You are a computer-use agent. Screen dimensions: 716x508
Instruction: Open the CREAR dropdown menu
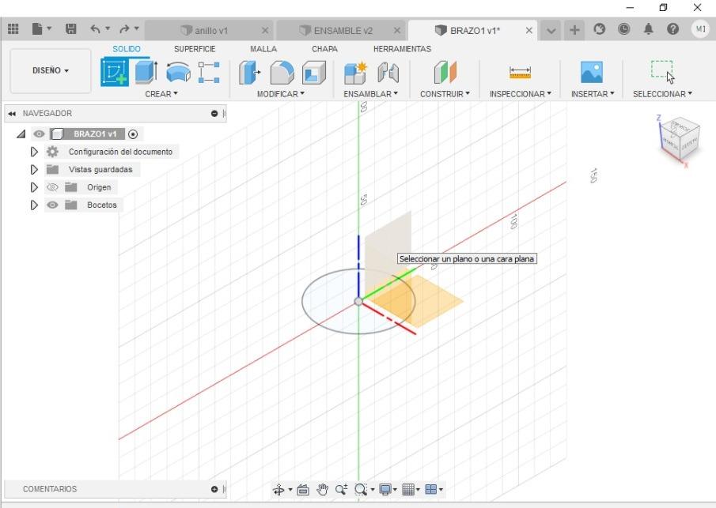161,94
